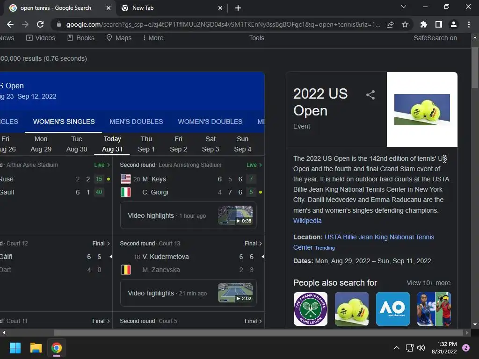Viewport: 479px width, 359px height.
Task: Select the Men's Doubles tab
Action: tap(136, 122)
